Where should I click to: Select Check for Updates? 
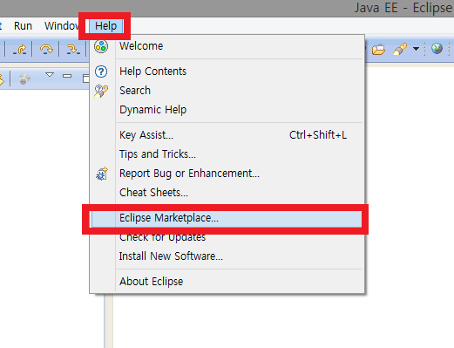[x=227, y=237]
